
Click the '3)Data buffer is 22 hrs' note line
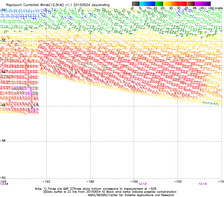click(x=110, y=192)
